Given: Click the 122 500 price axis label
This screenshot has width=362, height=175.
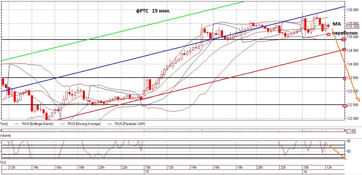Looking at the screenshot, I should tap(353, 105).
